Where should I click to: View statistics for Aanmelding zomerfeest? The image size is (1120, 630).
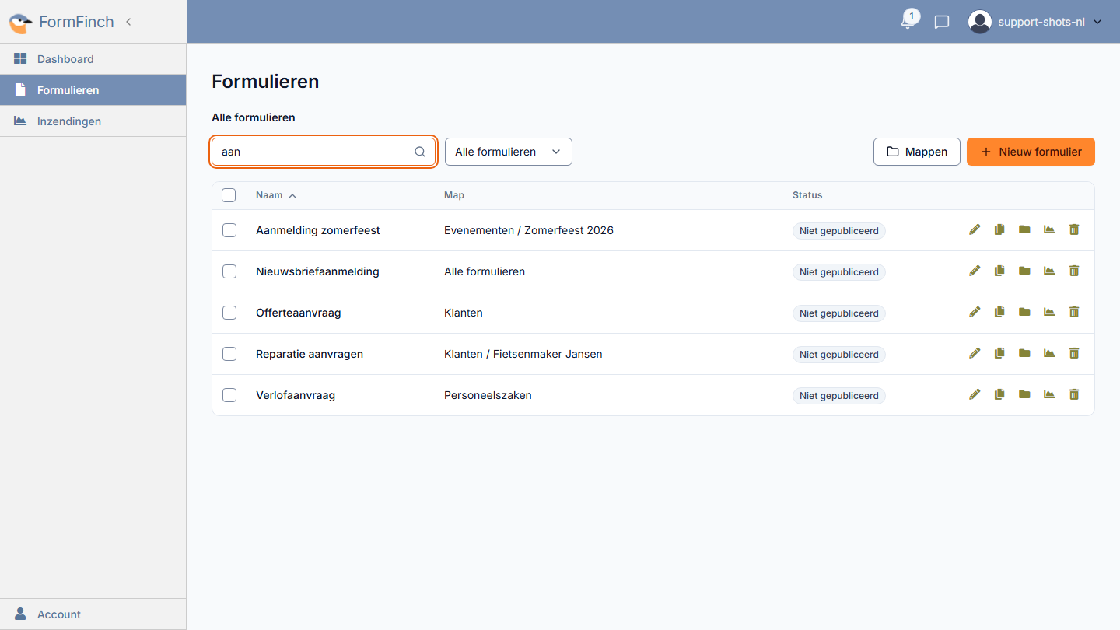[x=1049, y=229]
